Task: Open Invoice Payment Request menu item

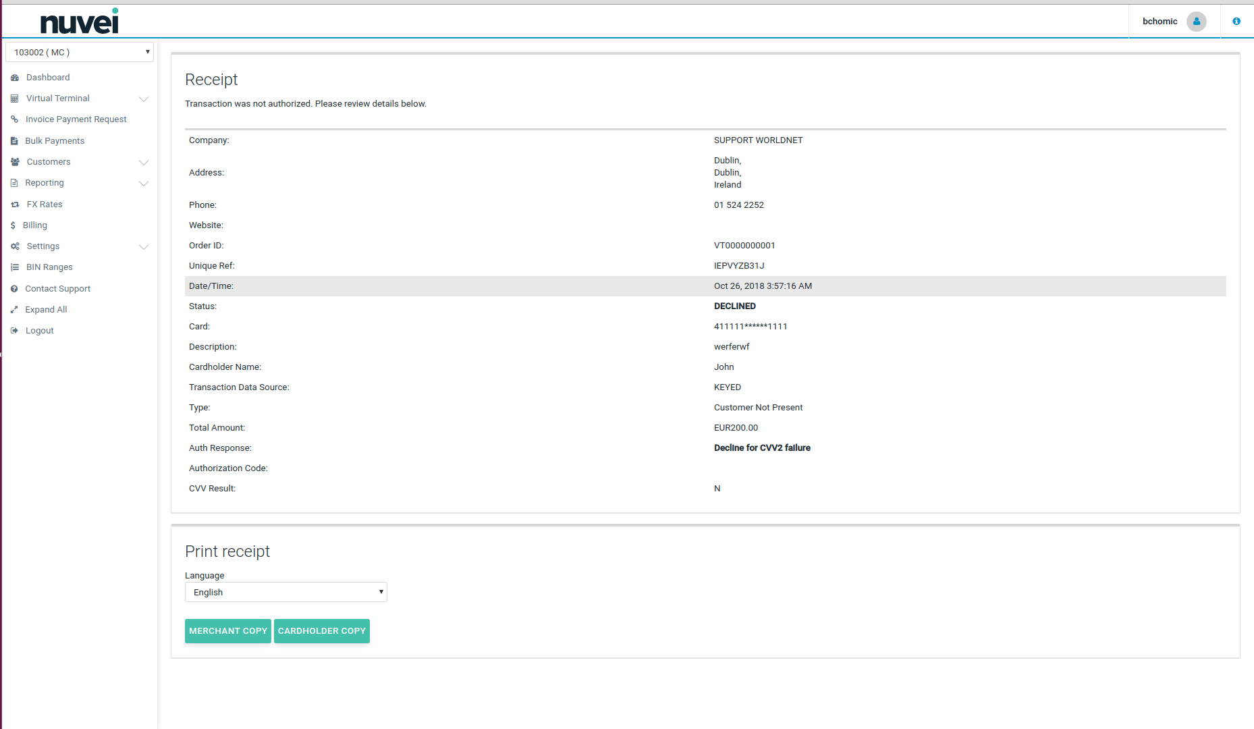Action: pyautogui.click(x=76, y=119)
